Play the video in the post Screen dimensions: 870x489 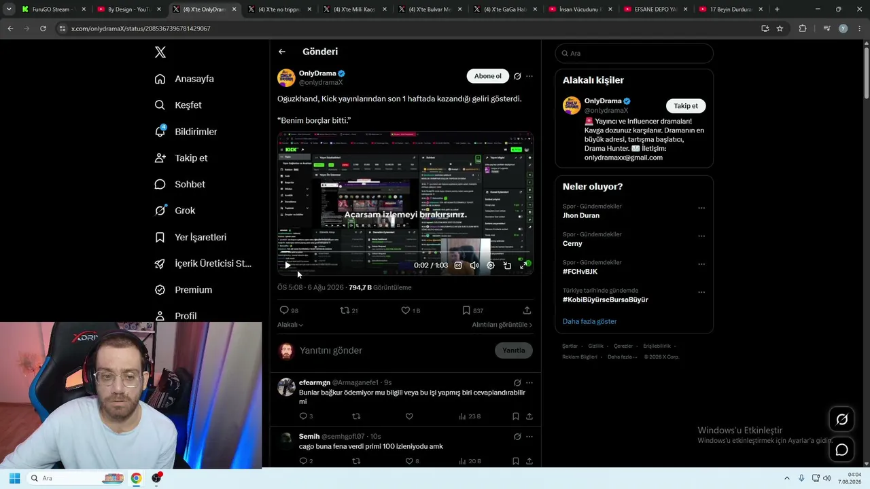[x=288, y=266]
